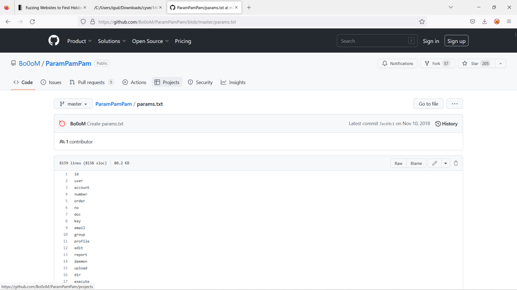This screenshot has height=290, width=517.
Task: Click the word 'email' on line 9
Action: (x=80, y=228)
